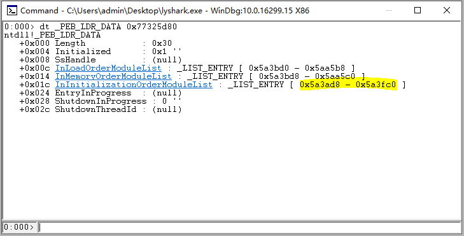This screenshot has height=236, width=464.
Task: Click the SsHandle (null) value
Action: 167,60
